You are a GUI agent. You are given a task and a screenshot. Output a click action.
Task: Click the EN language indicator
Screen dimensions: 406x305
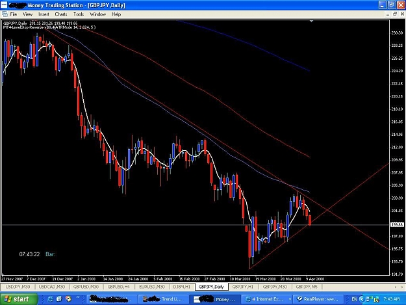tap(354, 299)
